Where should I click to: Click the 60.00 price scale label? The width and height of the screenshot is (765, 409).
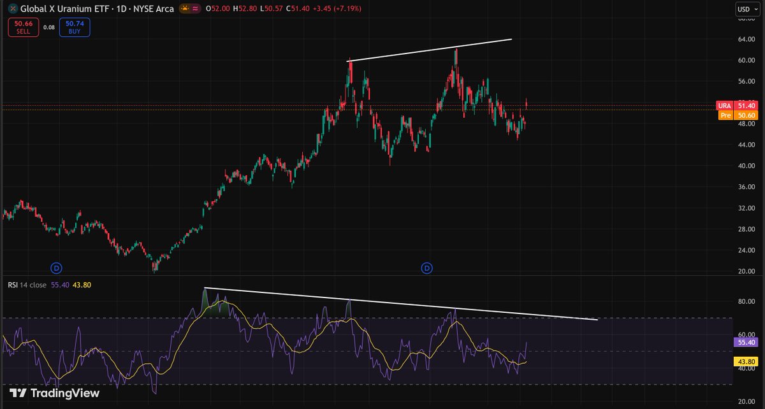tap(746, 61)
